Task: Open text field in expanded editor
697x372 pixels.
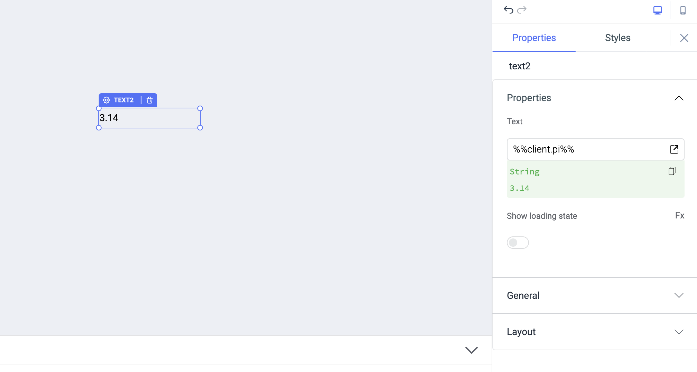Action: [674, 149]
